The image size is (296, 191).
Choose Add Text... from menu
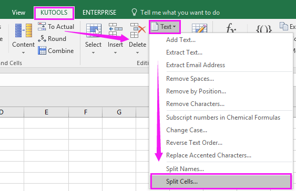(220, 40)
